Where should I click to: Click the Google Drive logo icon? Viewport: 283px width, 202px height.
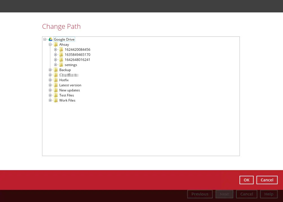click(51, 39)
